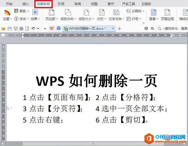Screen dimensions: 188x146
Task: Click the right indent marker on ruler
Action: tap(171, 36)
